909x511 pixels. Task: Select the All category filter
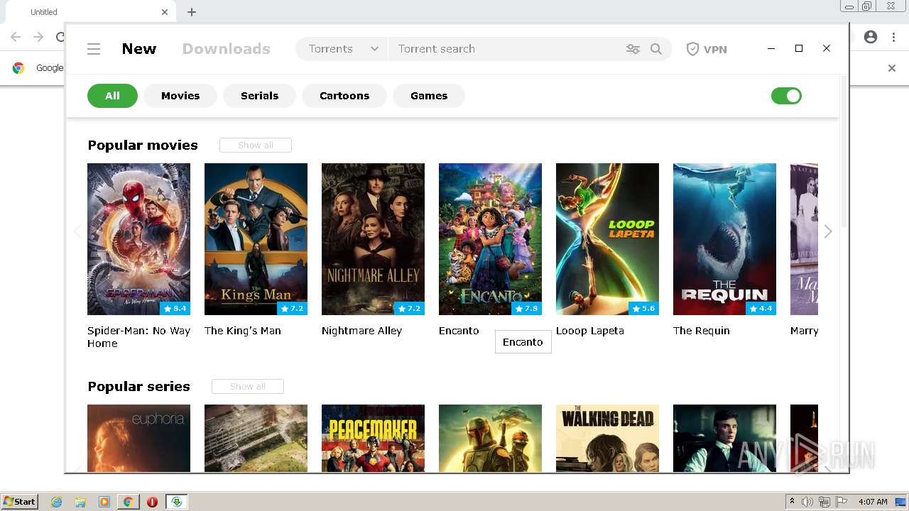click(x=112, y=96)
